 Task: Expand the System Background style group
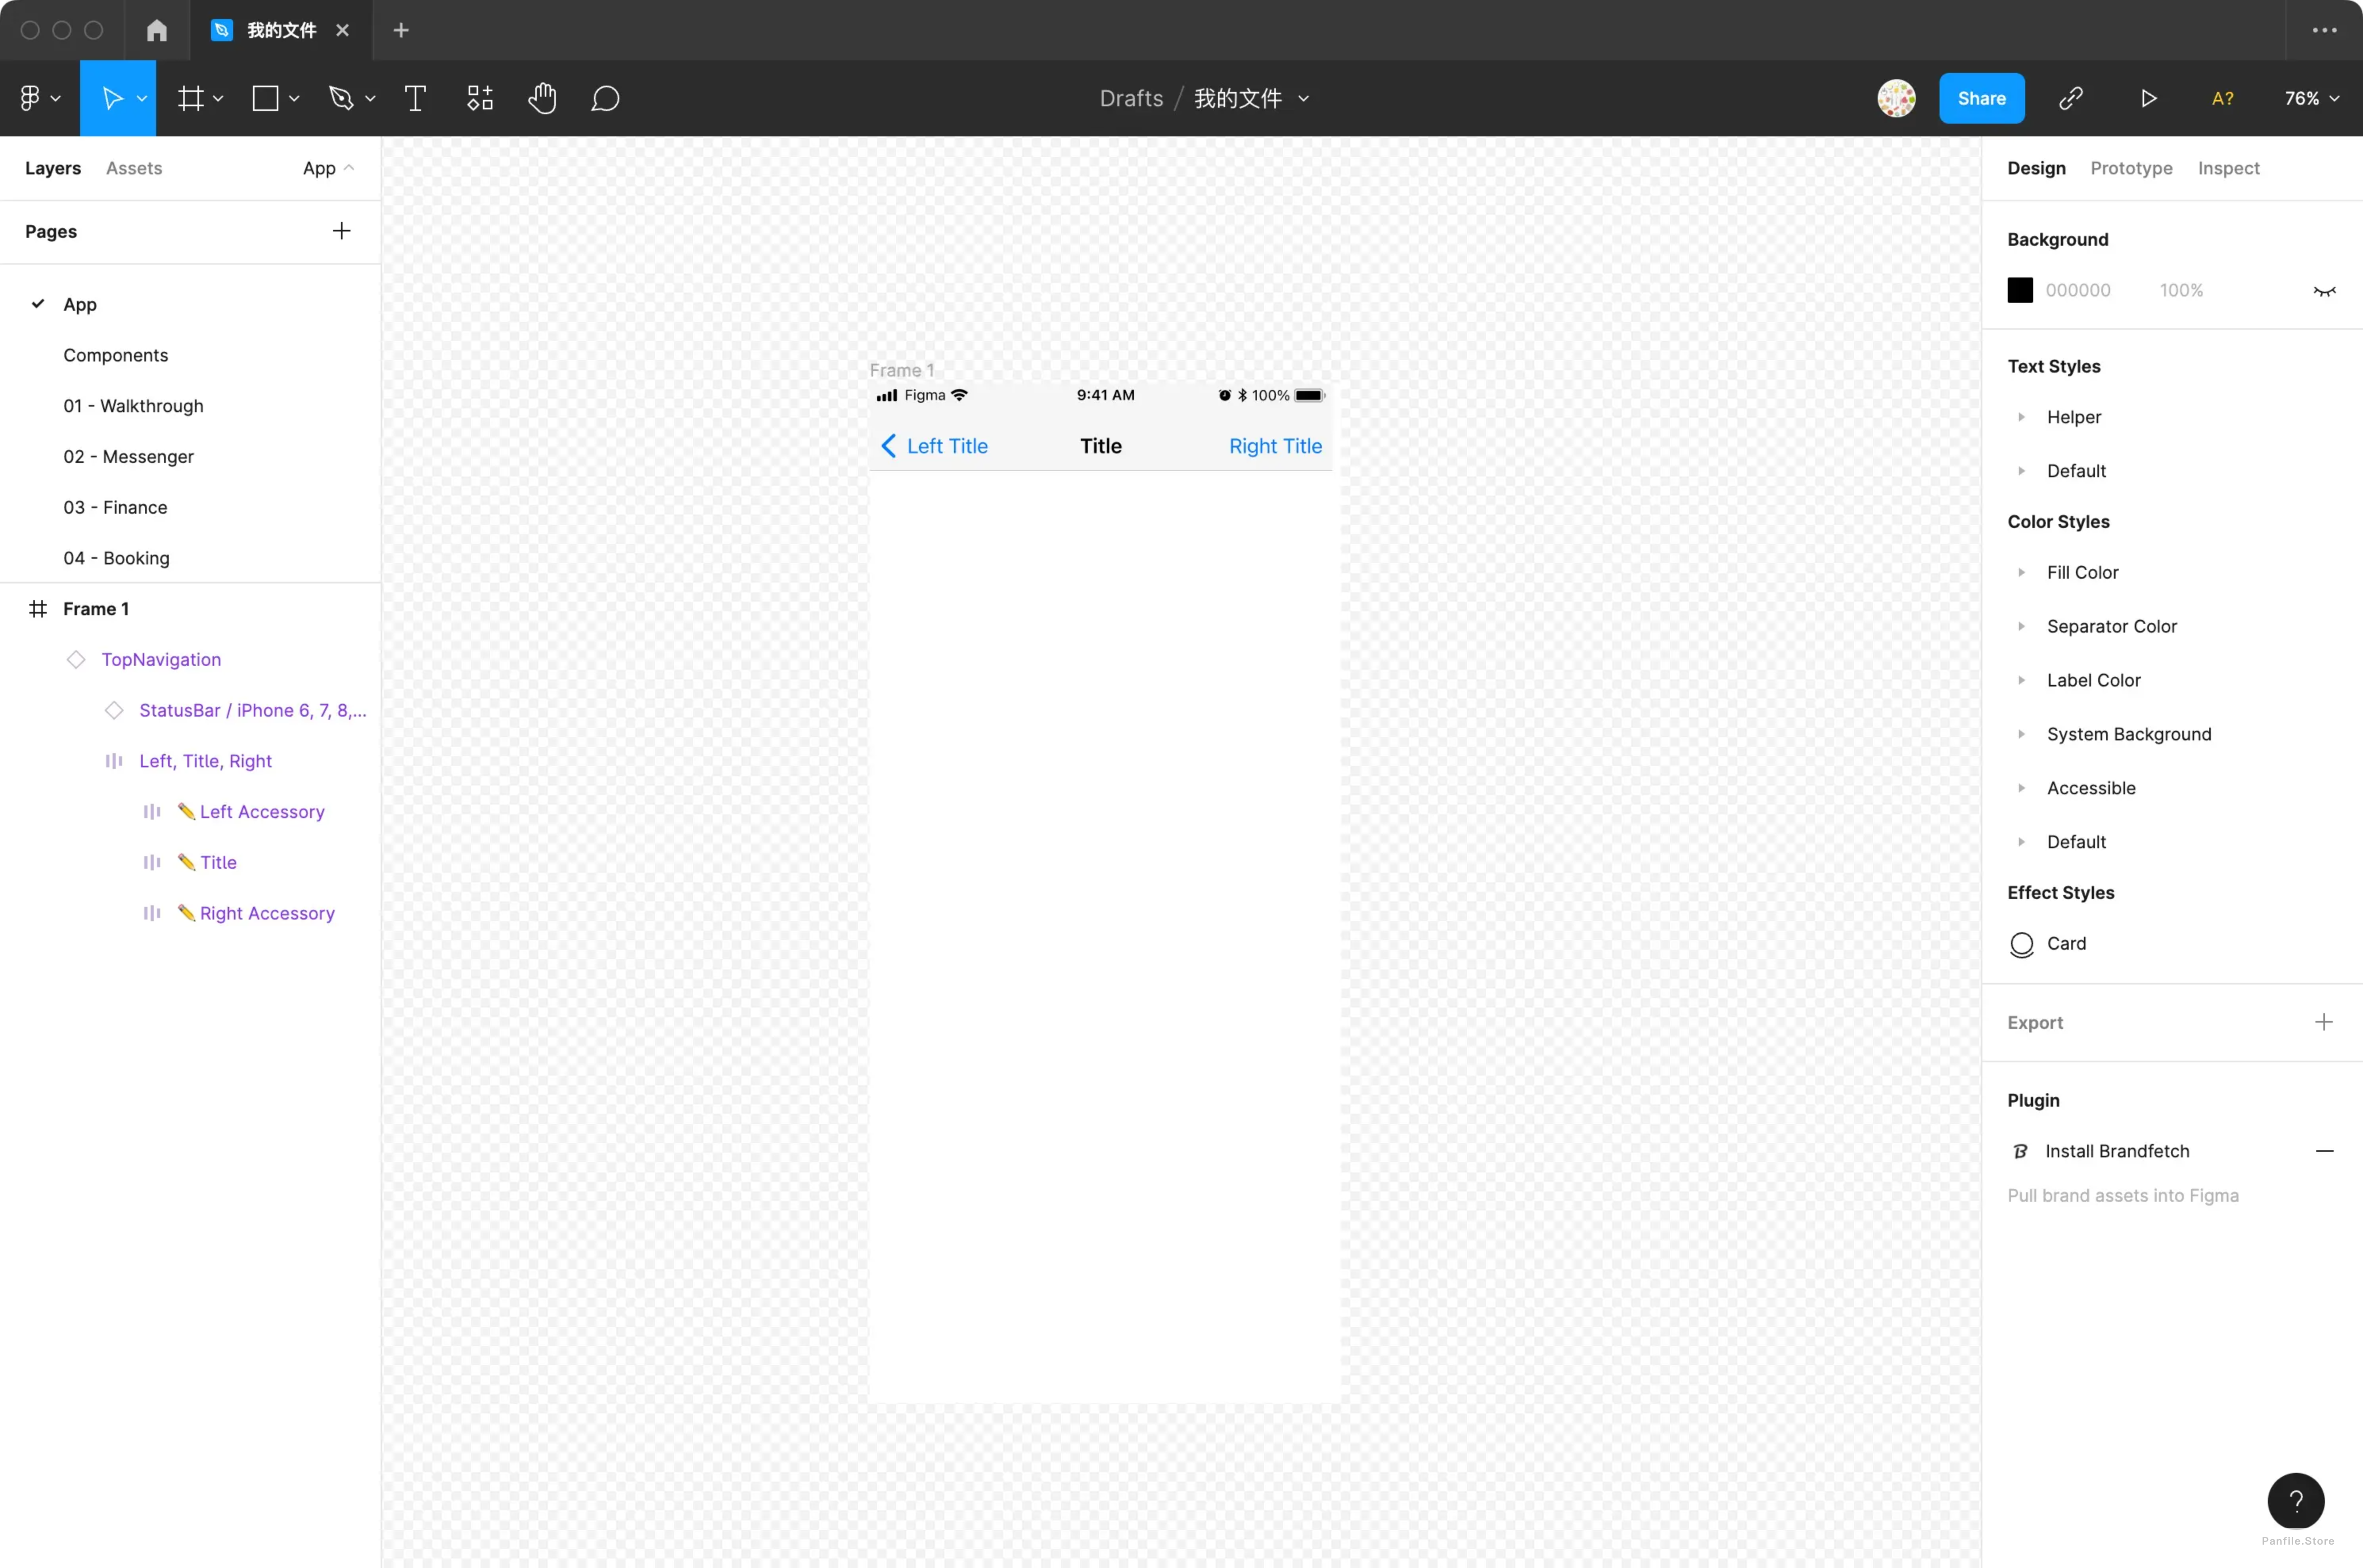(x=2021, y=734)
